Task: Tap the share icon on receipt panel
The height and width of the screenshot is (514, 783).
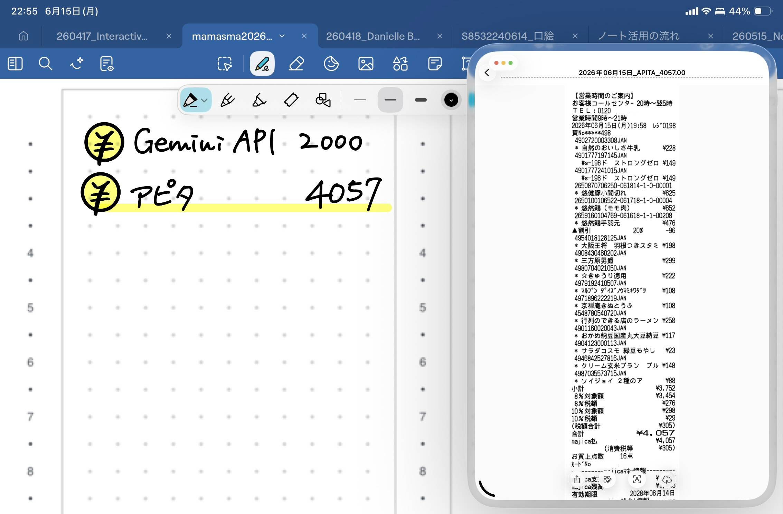Action: pos(577,479)
